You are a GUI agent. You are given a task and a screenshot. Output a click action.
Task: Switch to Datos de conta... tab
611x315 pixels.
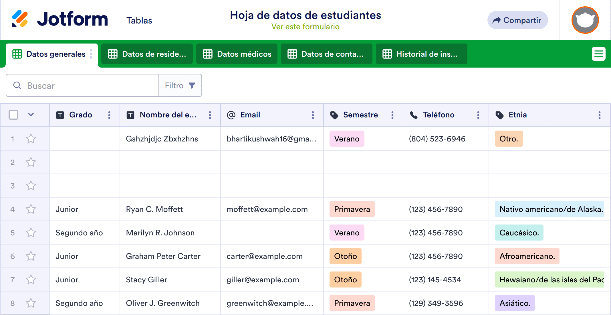coord(327,54)
